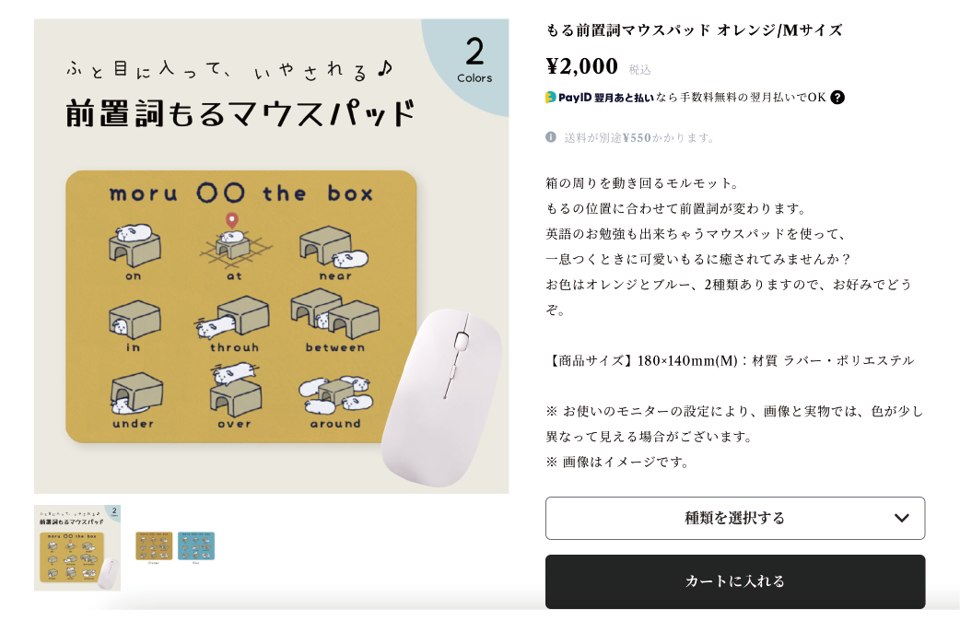This screenshot has height=621, width=960.
Task: Click the 送料が別途¥550 shipping note
Action: pyautogui.click(x=639, y=137)
